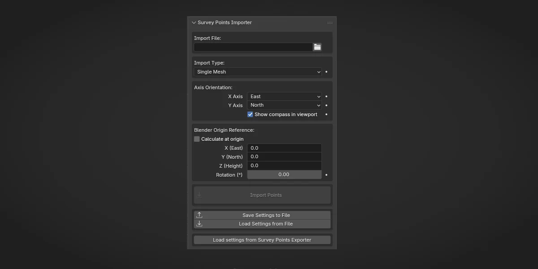Collapse the Survey Points Importer panel
This screenshot has width=538, height=269.
coord(194,22)
